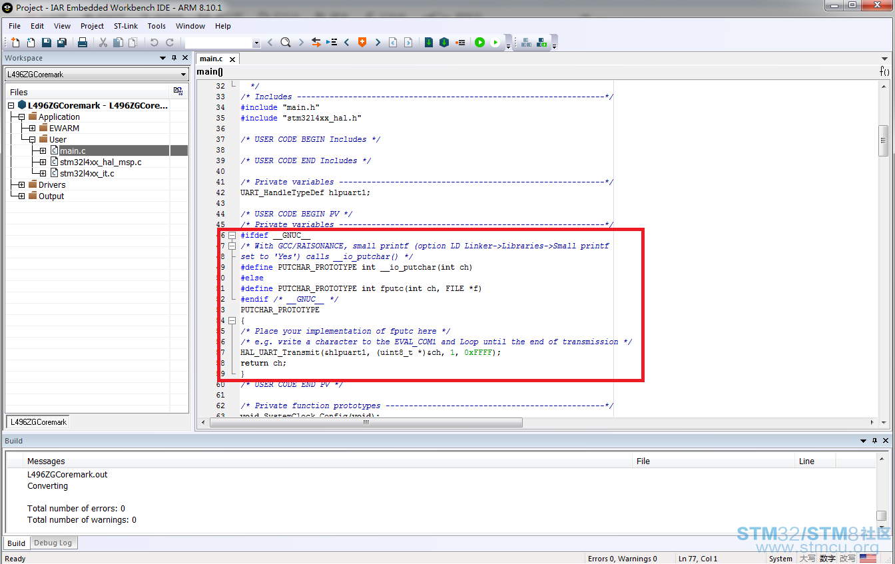
Task: Undo the last edit
Action: pyautogui.click(x=154, y=43)
